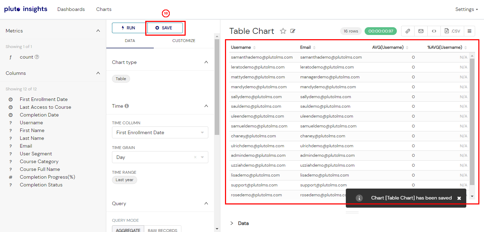
Task: Collapse the Time section
Action: (x=206, y=106)
